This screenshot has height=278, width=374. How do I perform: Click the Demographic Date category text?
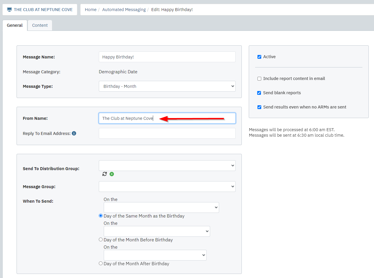tap(118, 72)
